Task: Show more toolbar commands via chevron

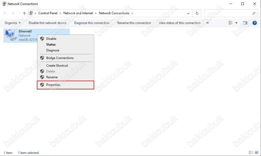Action: tap(208, 23)
